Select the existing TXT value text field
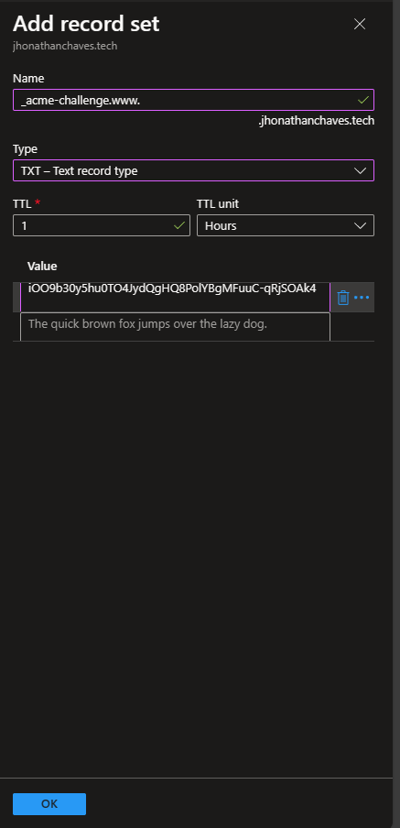Viewport: 400px width, 828px height. [x=175, y=298]
